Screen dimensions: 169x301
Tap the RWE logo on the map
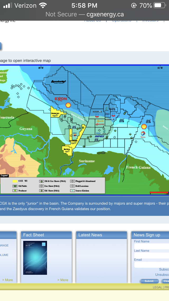pos(98,133)
